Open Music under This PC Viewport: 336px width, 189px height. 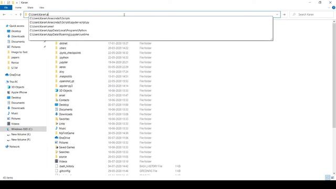tap(15, 113)
